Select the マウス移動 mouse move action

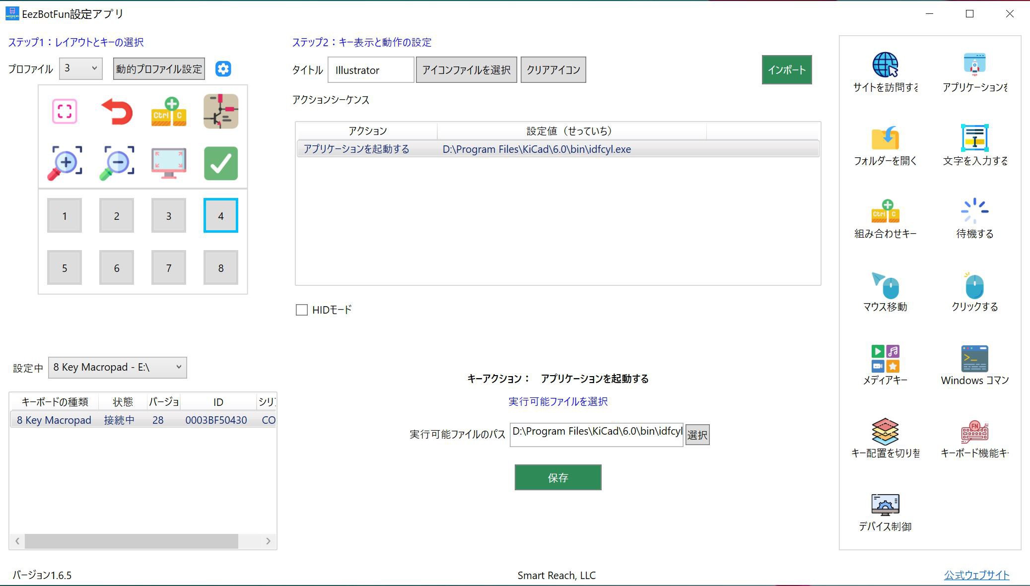tap(886, 287)
